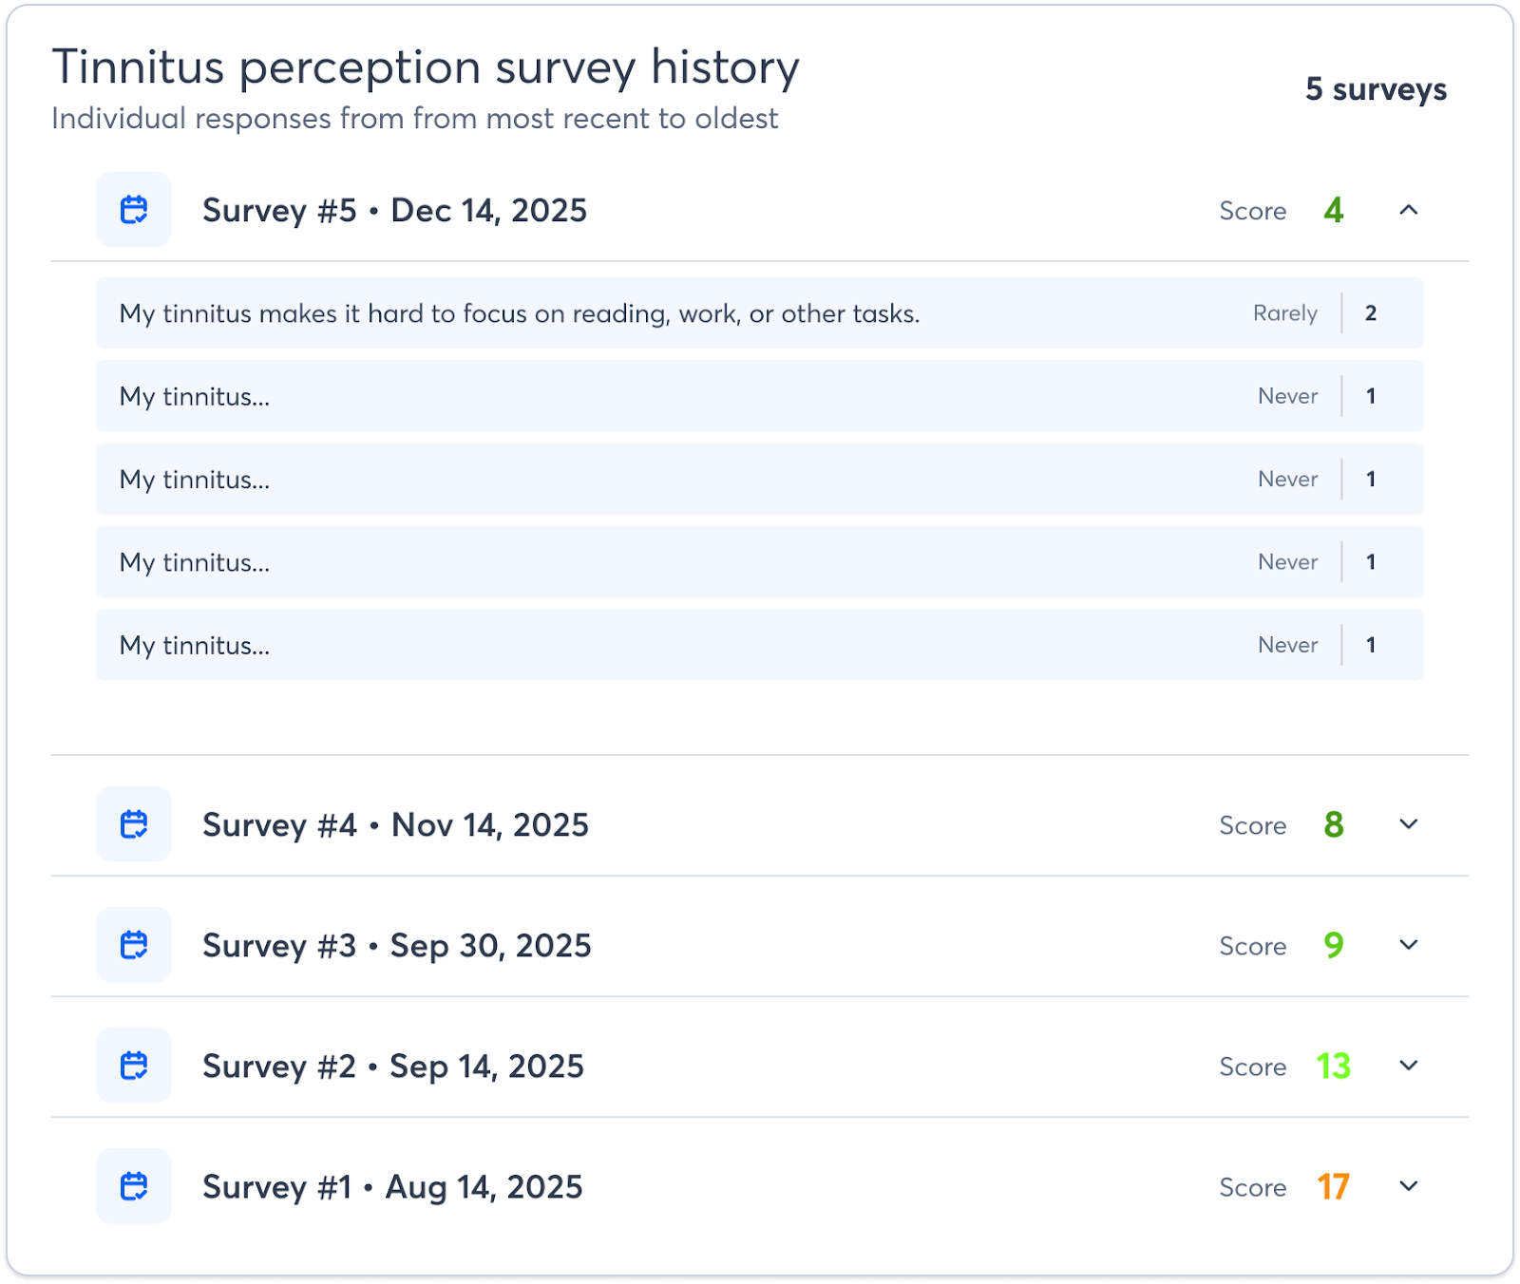Select the Survey #3 date Sep 30, 2025
The height and width of the screenshot is (1284, 1520).
(x=490, y=945)
